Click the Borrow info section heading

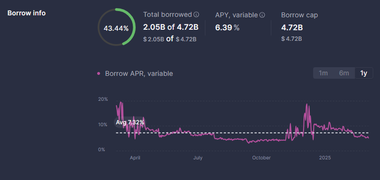click(26, 13)
